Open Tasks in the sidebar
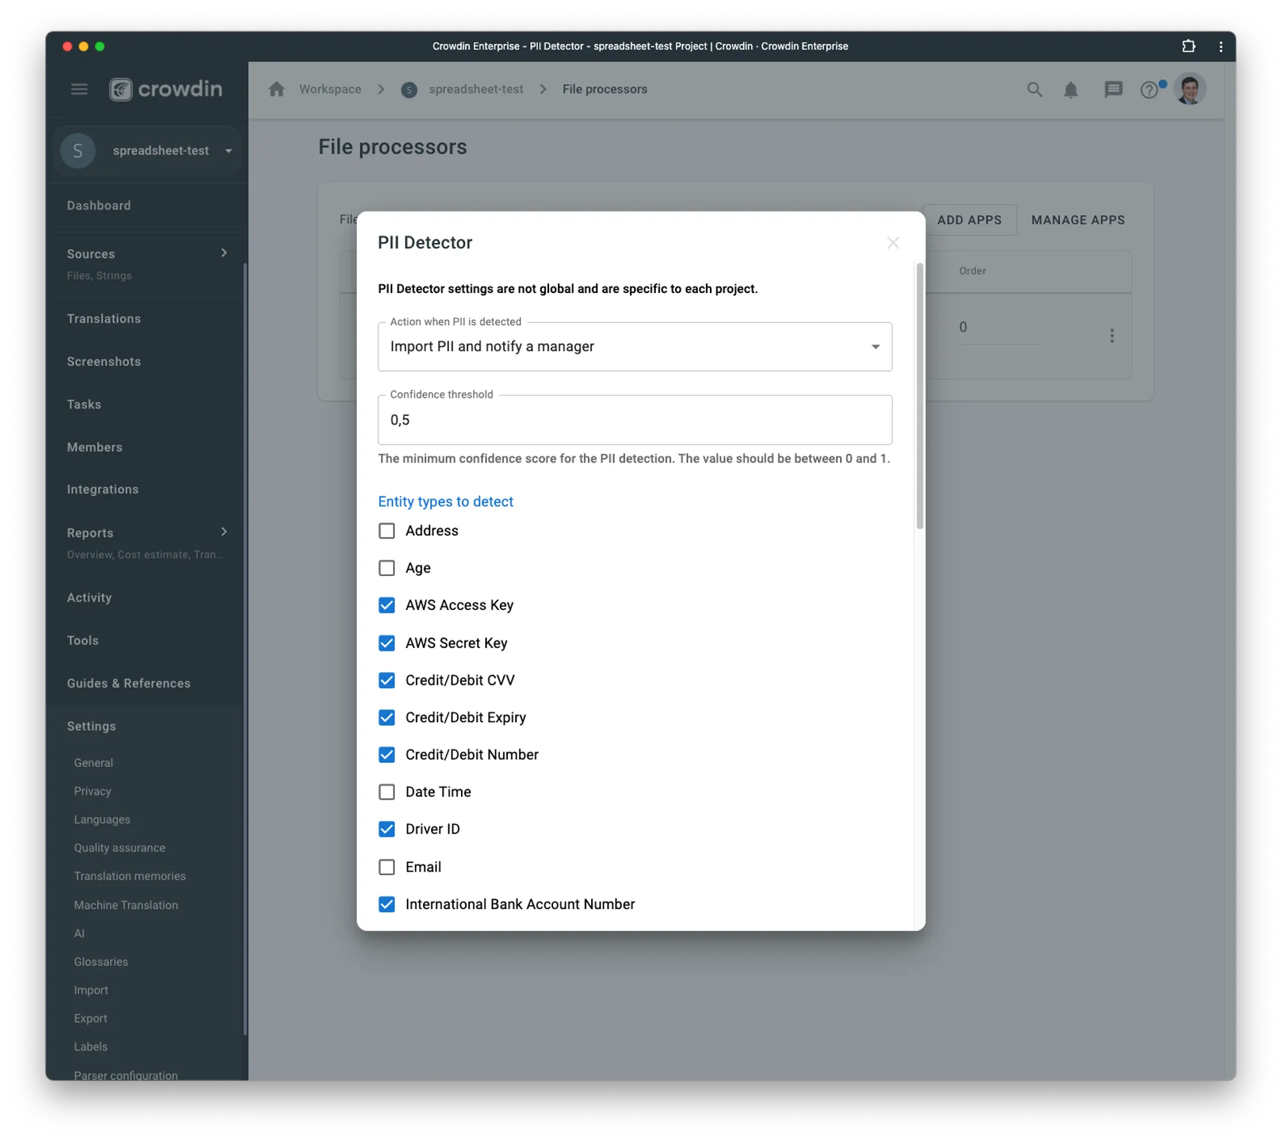 [x=84, y=404]
